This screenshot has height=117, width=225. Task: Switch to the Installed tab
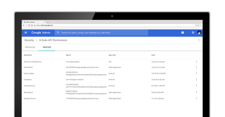[30, 47]
